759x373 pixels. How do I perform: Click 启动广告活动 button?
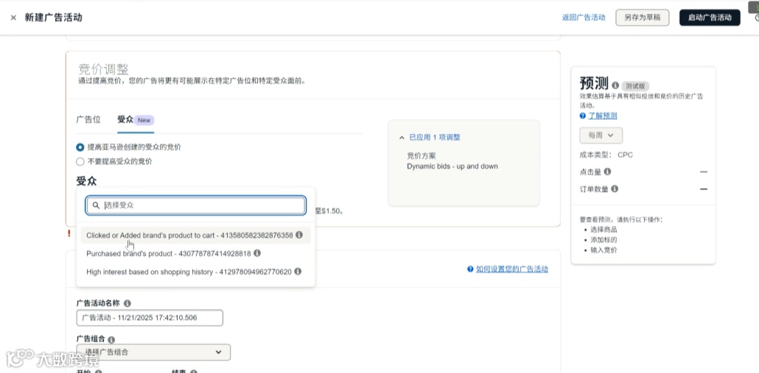click(x=710, y=18)
